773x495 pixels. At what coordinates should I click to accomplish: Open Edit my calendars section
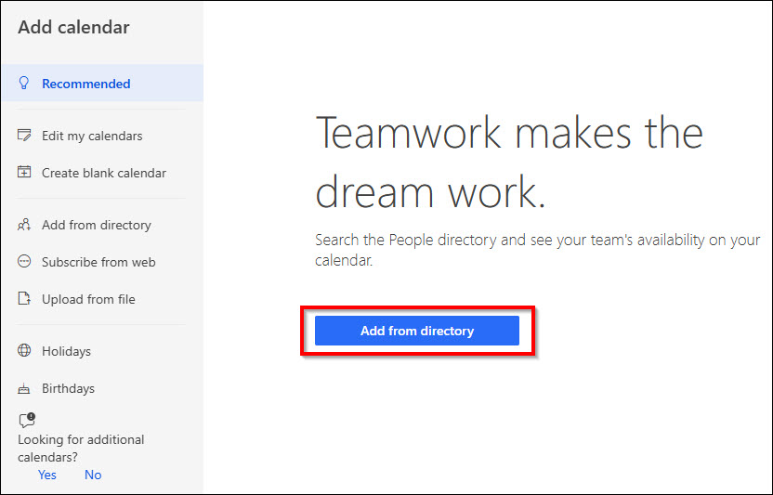point(92,136)
